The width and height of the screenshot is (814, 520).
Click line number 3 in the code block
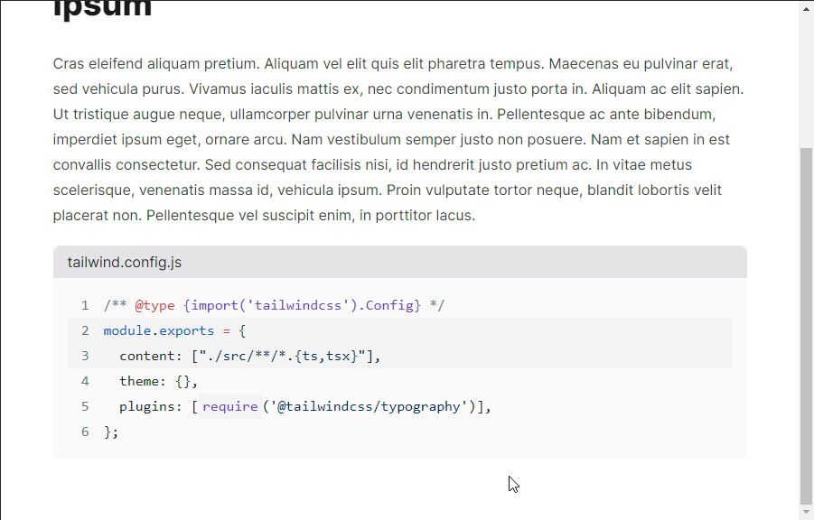pyautogui.click(x=85, y=356)
